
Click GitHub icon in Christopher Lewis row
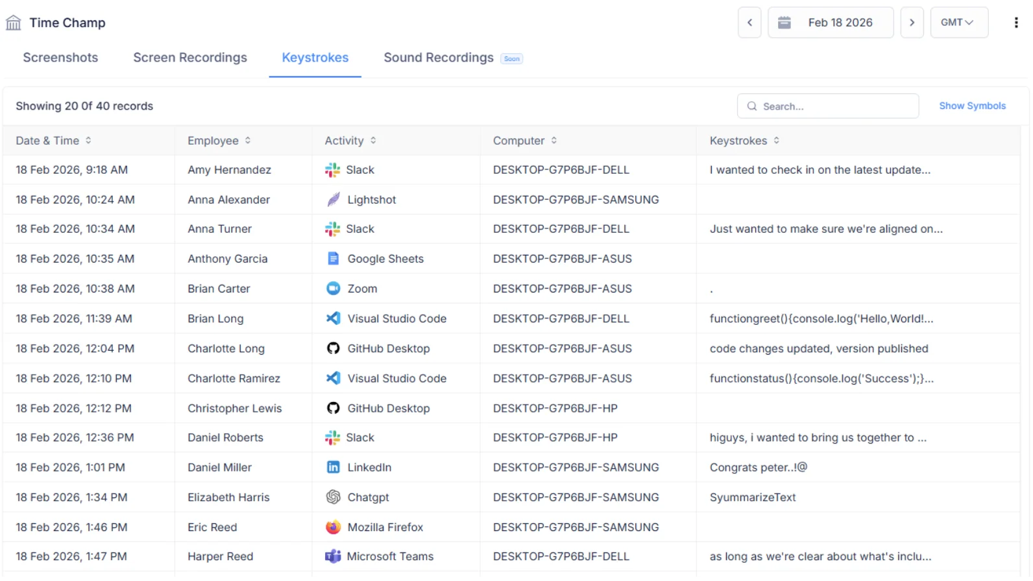[x=333, y=408]
